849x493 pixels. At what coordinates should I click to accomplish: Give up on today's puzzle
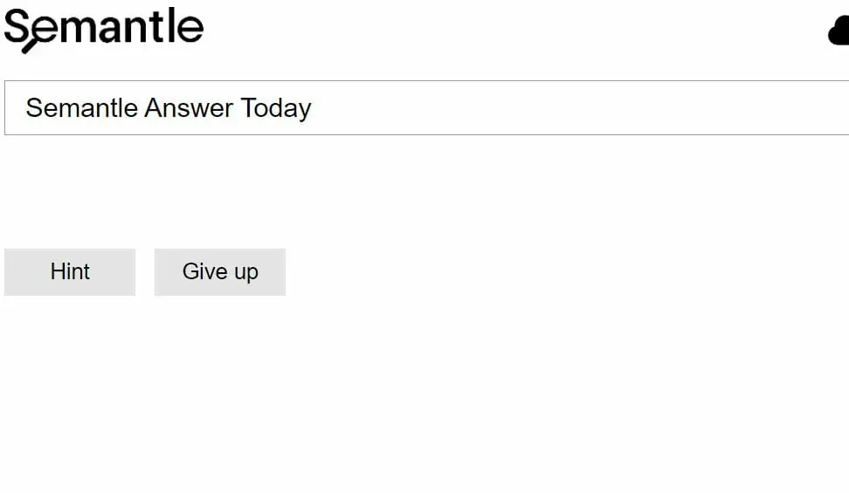coord(220,271)
